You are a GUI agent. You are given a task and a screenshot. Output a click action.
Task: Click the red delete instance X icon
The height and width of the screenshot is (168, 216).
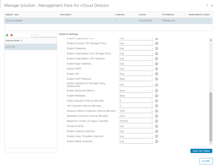pos(12,35)
